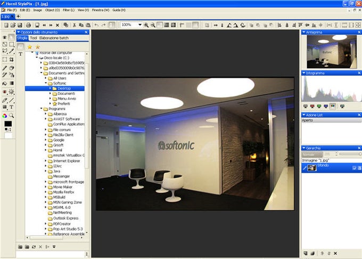
Task: Choose the Eraser tool
Action: tap(11, 68)
